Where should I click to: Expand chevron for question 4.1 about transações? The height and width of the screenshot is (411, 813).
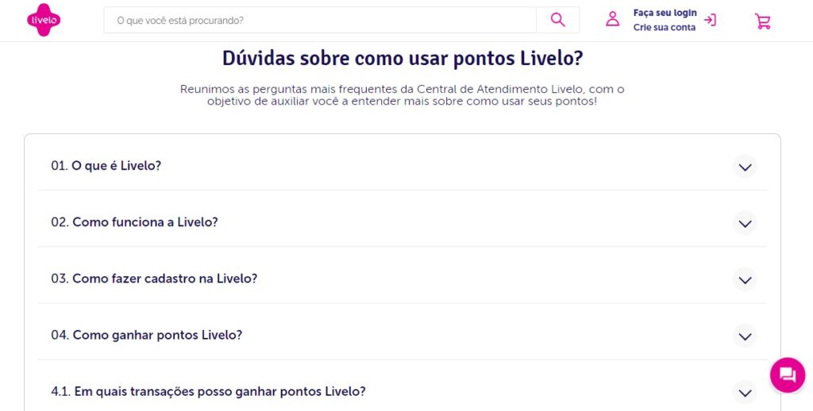point(744,392)
